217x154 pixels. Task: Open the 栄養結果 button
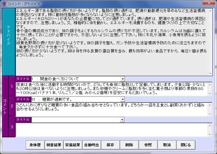point(73,145)
